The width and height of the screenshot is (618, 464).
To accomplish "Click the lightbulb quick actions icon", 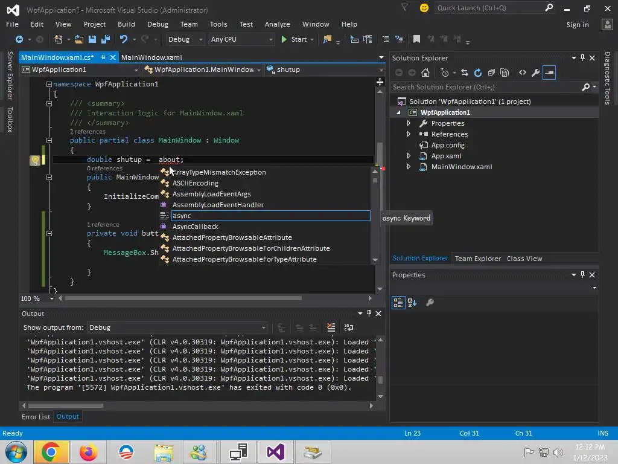I will (x=34, y=160).
